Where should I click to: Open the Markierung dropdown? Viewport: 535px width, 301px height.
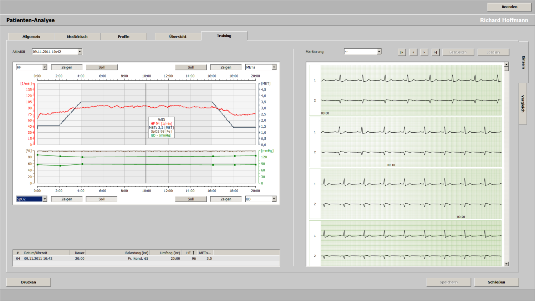[379, 52]
